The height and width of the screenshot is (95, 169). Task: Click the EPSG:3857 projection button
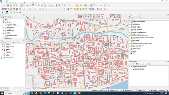pyautogui.click(x=162, y=90)
